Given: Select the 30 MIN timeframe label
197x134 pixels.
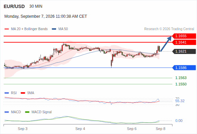Looking at the screenshot, I should click(36, 6).
